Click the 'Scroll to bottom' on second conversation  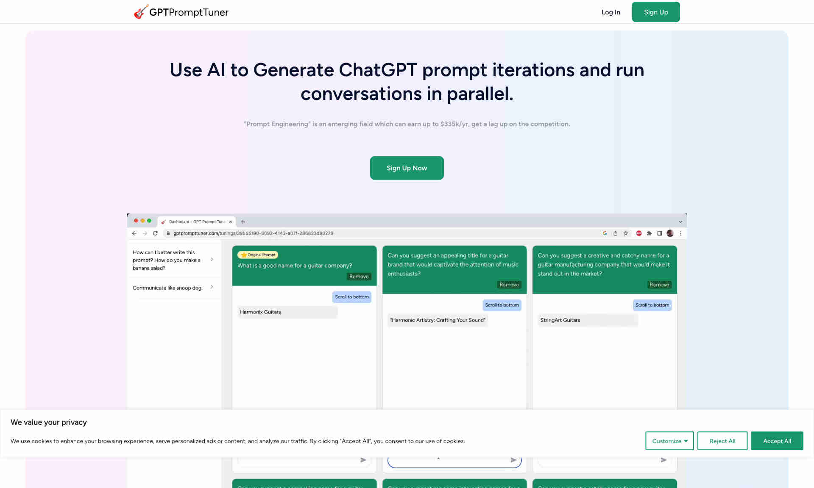point(502,305)
